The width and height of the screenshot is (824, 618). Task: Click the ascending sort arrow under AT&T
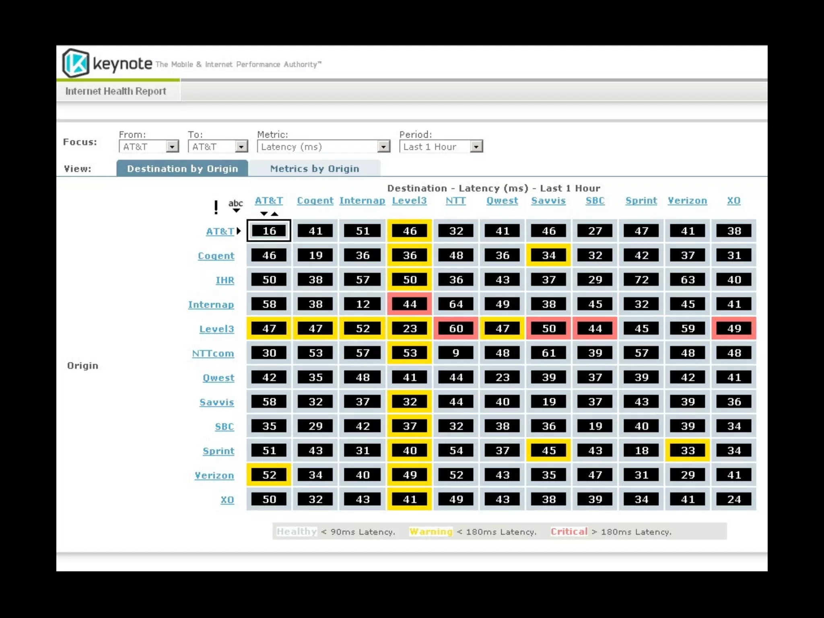[x=274, y=214]
